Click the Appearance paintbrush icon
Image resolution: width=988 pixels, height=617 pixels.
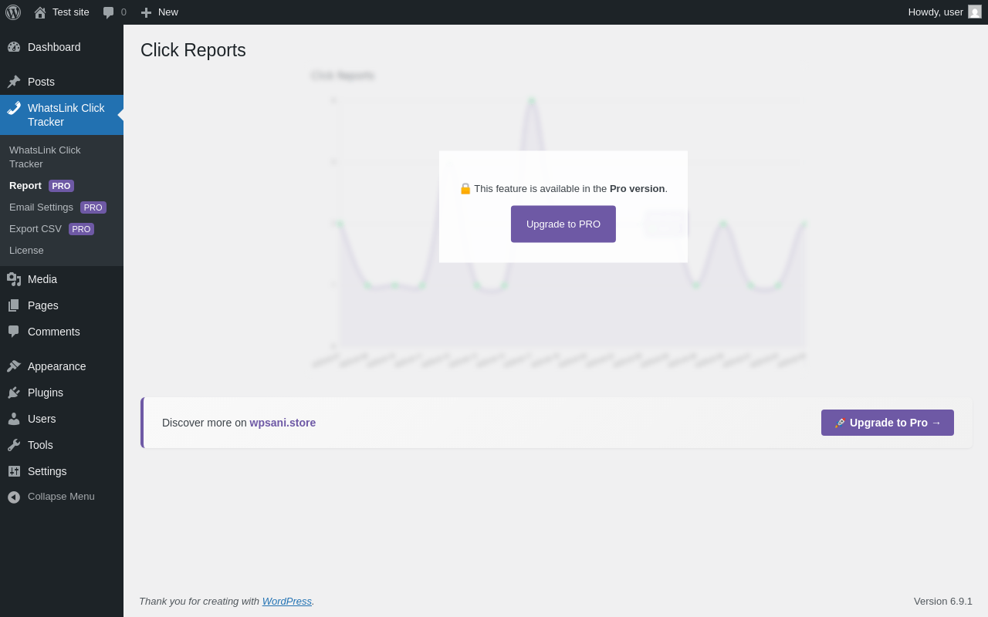point(14,366)
